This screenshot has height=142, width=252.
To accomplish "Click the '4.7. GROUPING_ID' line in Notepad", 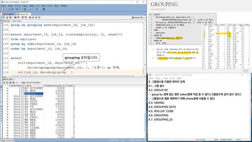I will click(161, 120).
